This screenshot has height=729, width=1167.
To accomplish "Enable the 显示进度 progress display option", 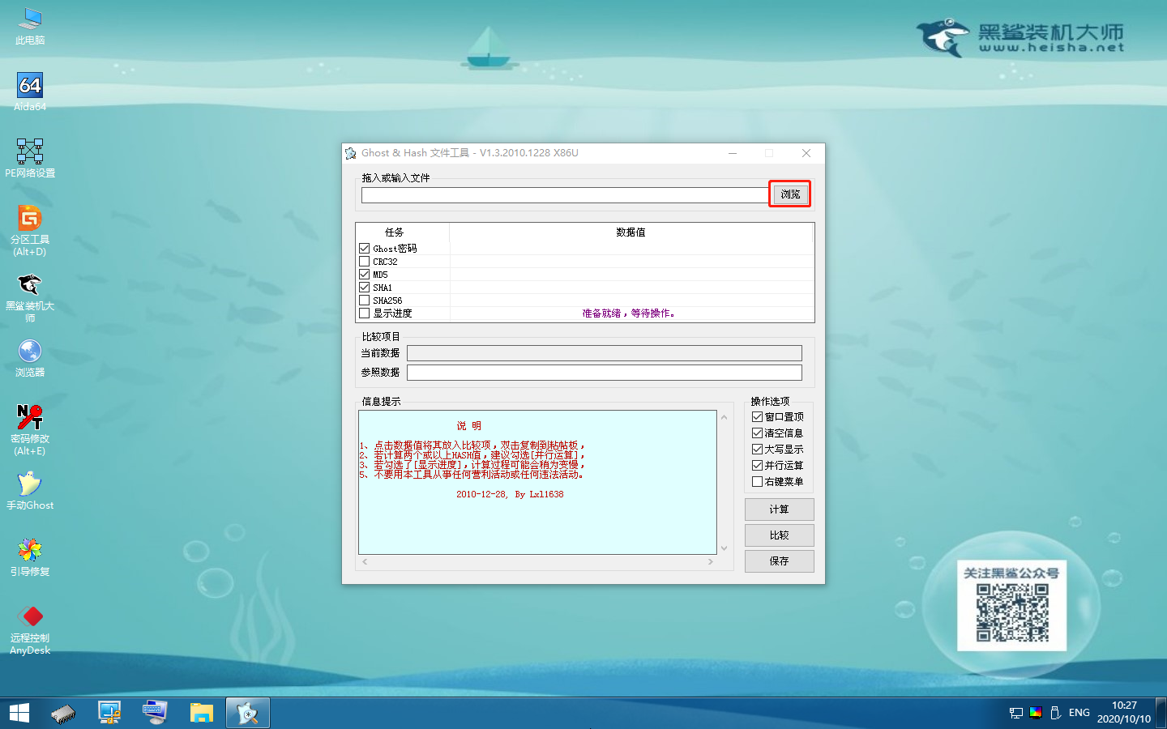I will (x=364, y=313).
